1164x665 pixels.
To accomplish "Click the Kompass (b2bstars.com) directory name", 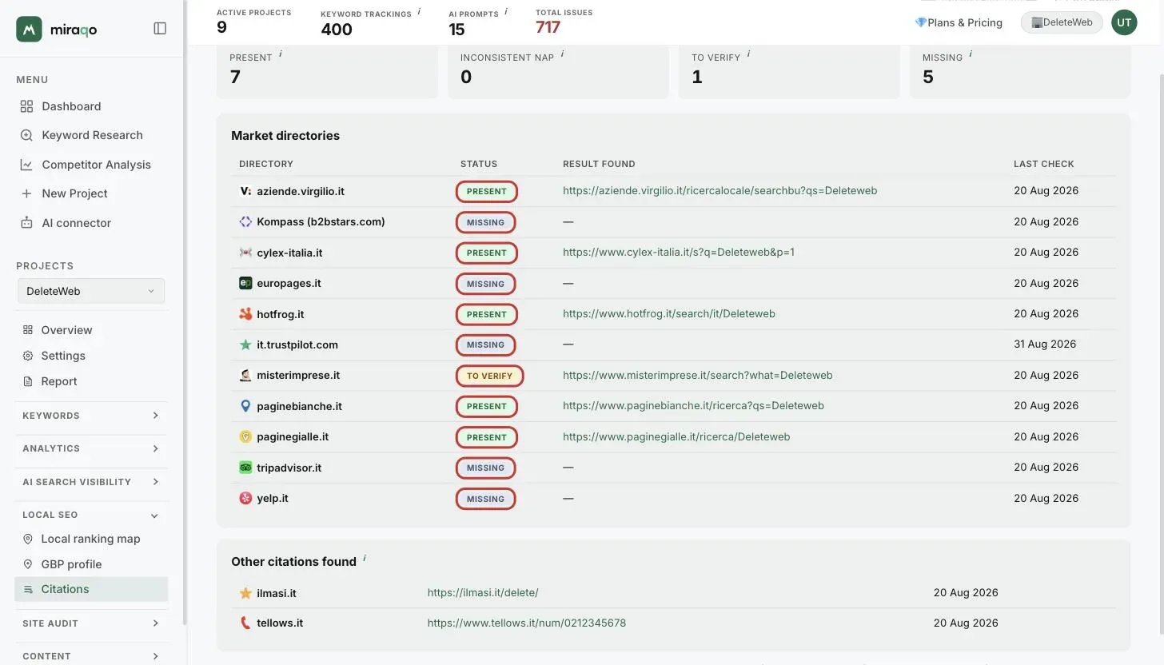I will [x=321, y=221].
